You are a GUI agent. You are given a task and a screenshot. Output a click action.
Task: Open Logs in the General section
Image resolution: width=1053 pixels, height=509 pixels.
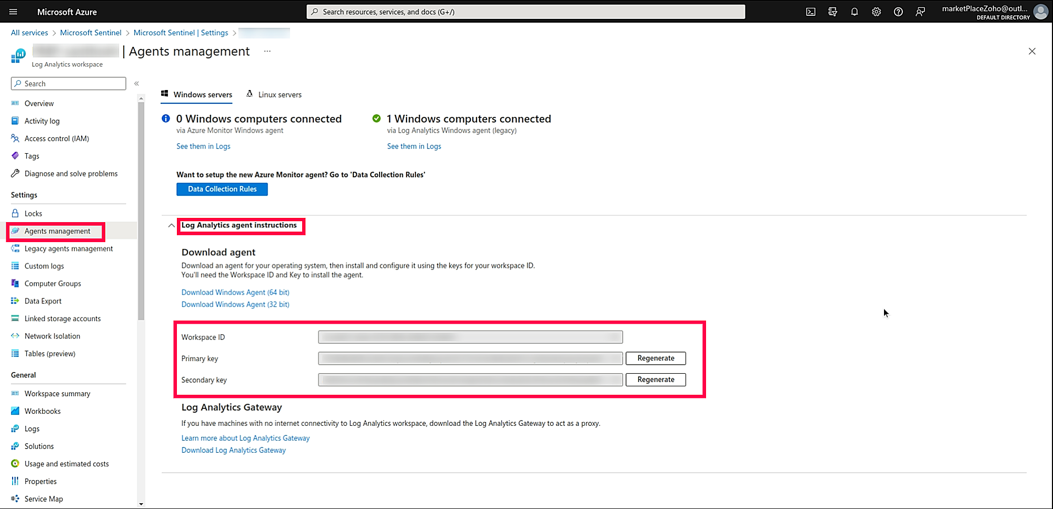32,428
